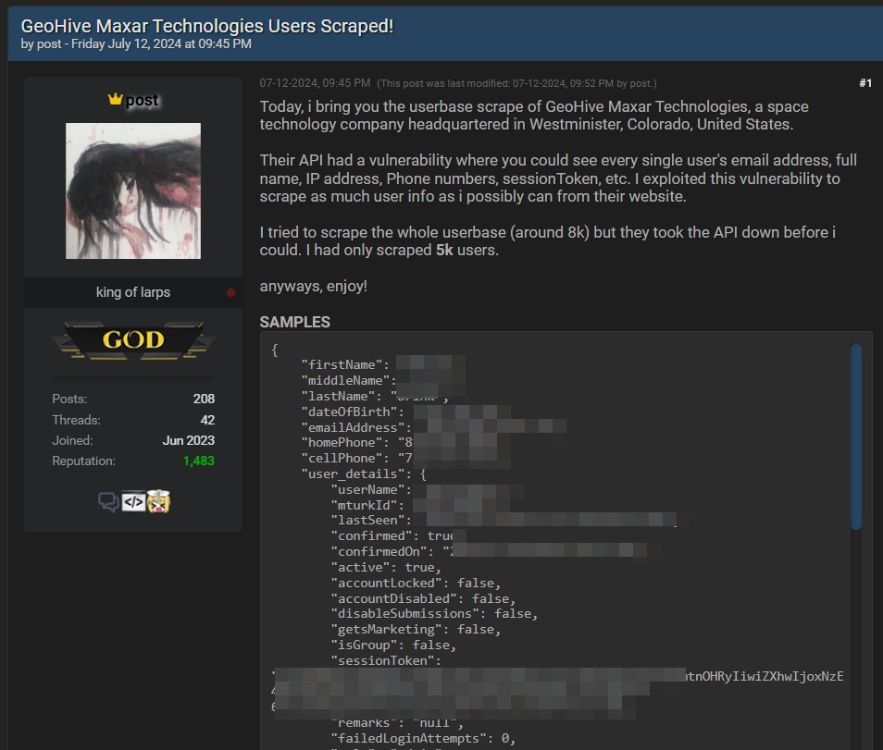Viewport: 883px width, 750px height.
Task: Click the 42 threads count
Action: pyautogui.click(x=207, y=420)
